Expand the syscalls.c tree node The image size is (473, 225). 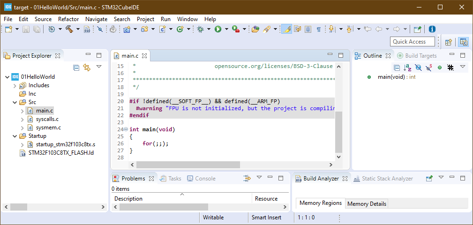[x=22, y=120]
